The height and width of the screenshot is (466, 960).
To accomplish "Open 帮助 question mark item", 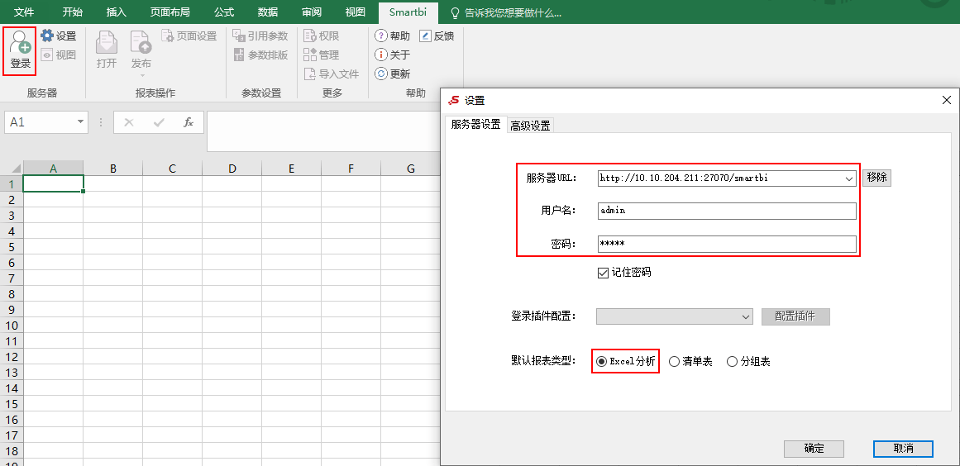I will click(393, 36).
